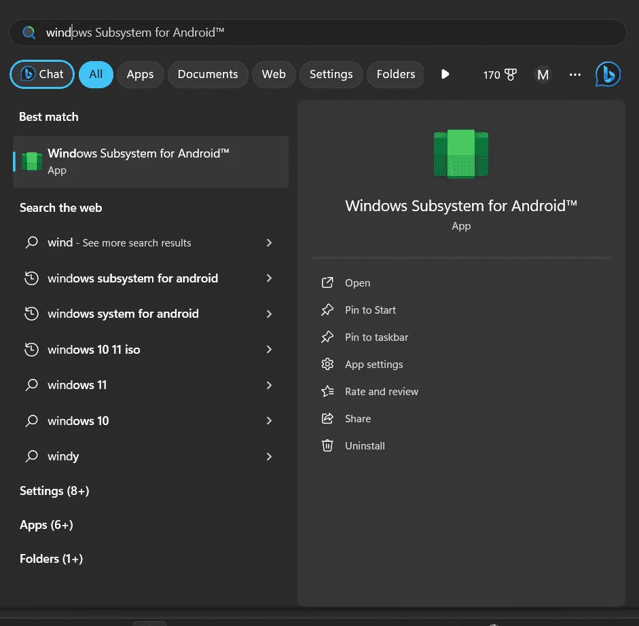Expand chevron for "windows 10 11 iso"
Image resolution: width=639 pixels, height=626 pixels.
pos(269,349)
